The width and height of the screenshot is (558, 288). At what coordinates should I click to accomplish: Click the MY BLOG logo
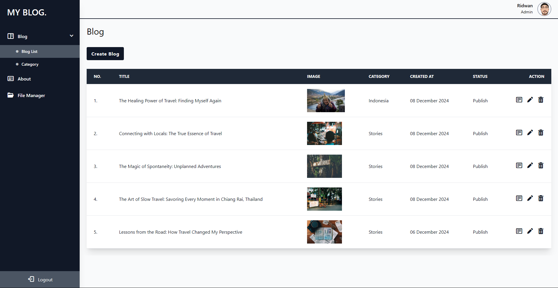tap(26, 12)
